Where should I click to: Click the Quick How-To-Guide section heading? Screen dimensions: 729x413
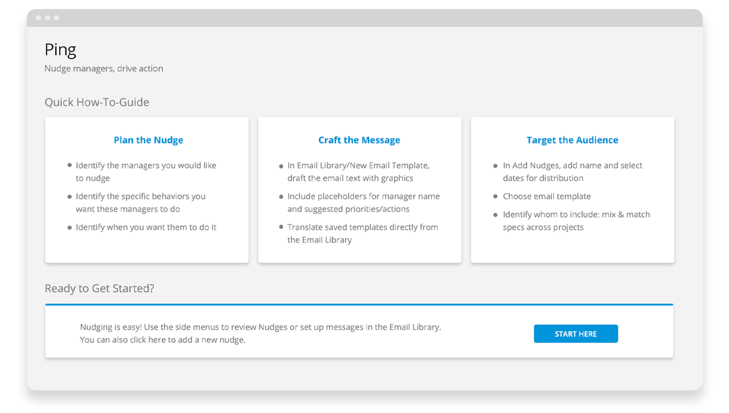pos(97,102)
